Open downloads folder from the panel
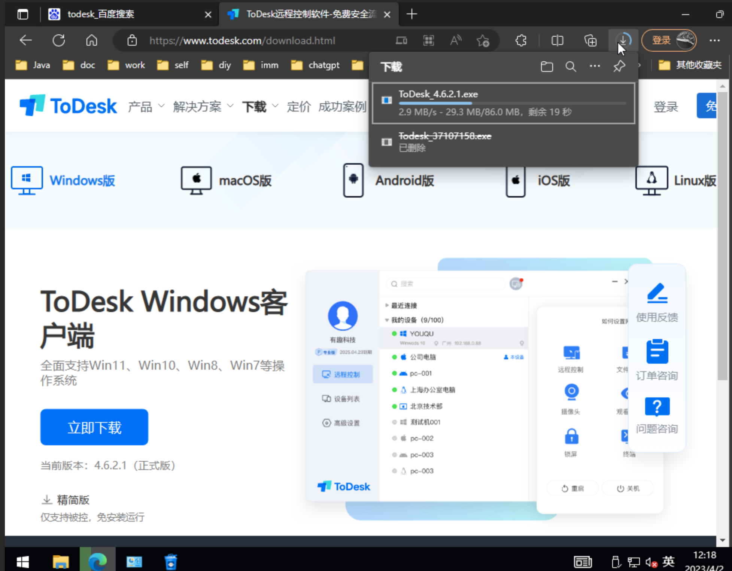Image resolution: width=732 pixels, height=571 pixels. point(547,67)
